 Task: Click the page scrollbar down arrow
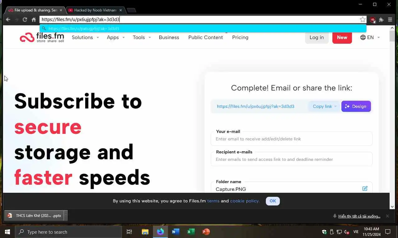[x=392, y=206]
